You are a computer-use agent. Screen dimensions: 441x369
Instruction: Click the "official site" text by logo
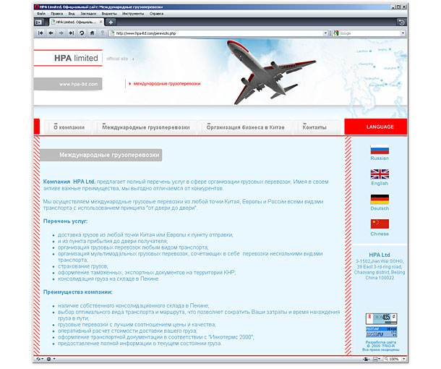[117, 59]
